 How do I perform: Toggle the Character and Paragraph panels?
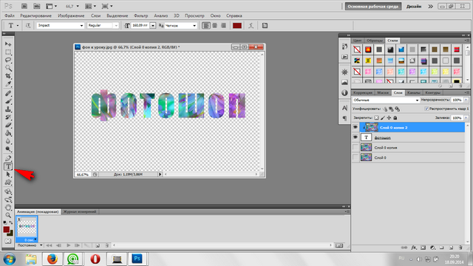point(265,26)
